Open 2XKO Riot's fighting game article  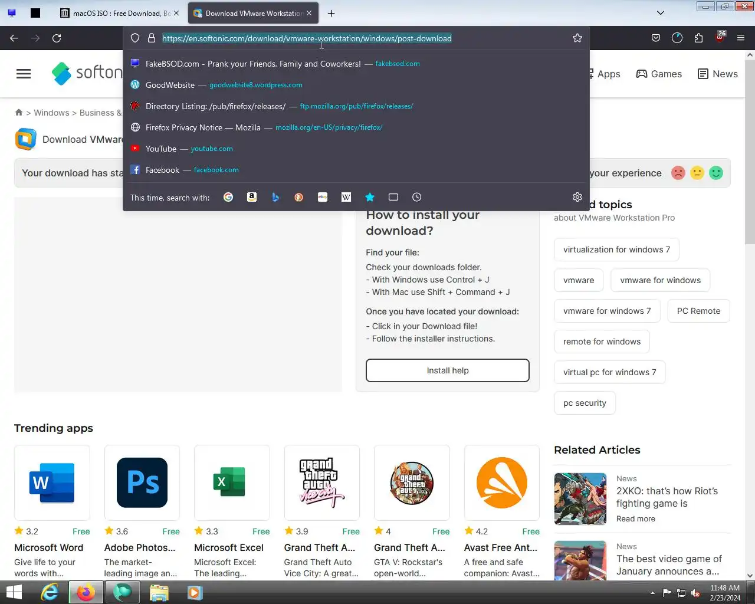coord(667,497)
